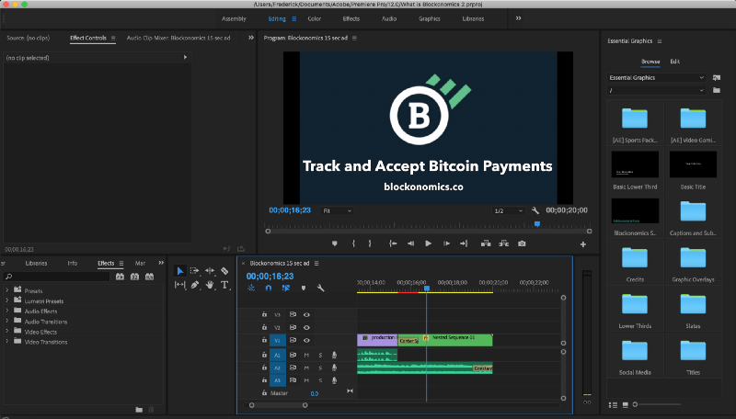Image resolution: width=736 pixels, height=419 pixels.
Task: Expand Lumetri Presets folder
Action: [x=7, y=300]
